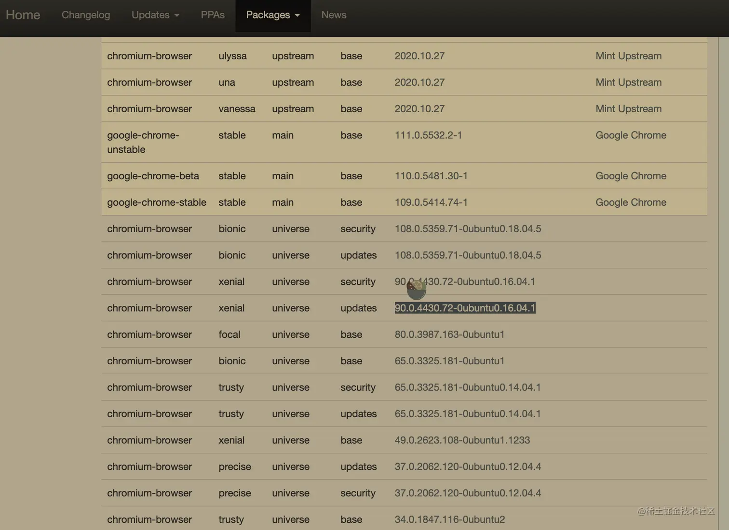Click version 80.0.3987.163-0ubuntu1 for focal

449,334
